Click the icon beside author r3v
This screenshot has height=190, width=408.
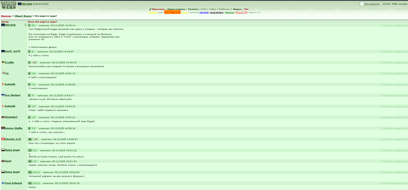3,73
